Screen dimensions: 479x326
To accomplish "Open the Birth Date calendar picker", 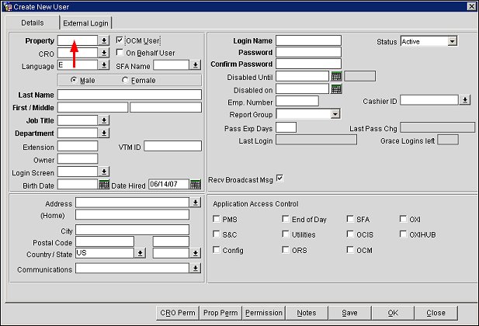I will click(104, 185).
